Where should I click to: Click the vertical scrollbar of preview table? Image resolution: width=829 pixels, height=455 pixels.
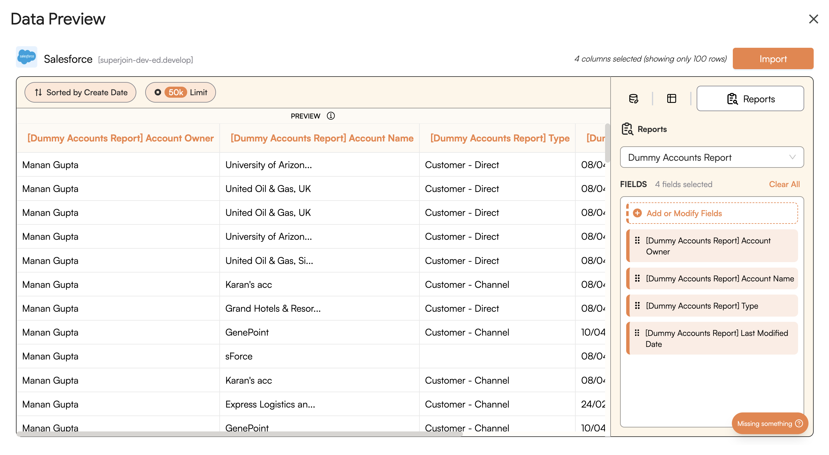607,143
